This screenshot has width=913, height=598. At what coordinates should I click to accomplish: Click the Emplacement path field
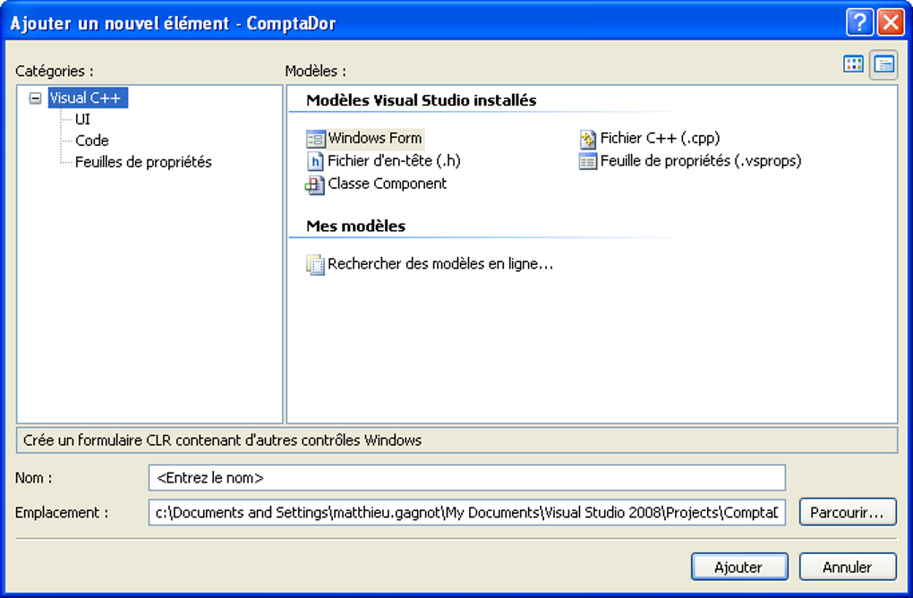tap(466, 513)
